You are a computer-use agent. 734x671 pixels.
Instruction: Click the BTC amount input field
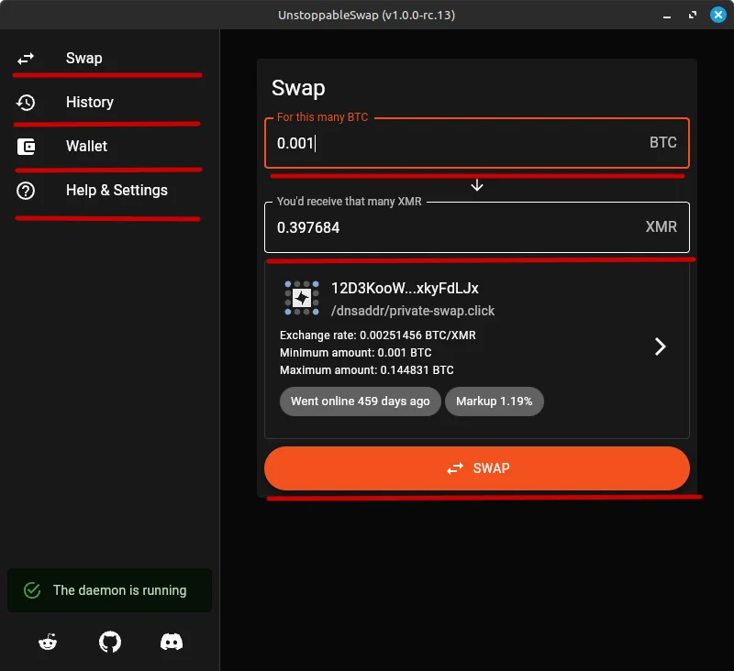point(476,143)
